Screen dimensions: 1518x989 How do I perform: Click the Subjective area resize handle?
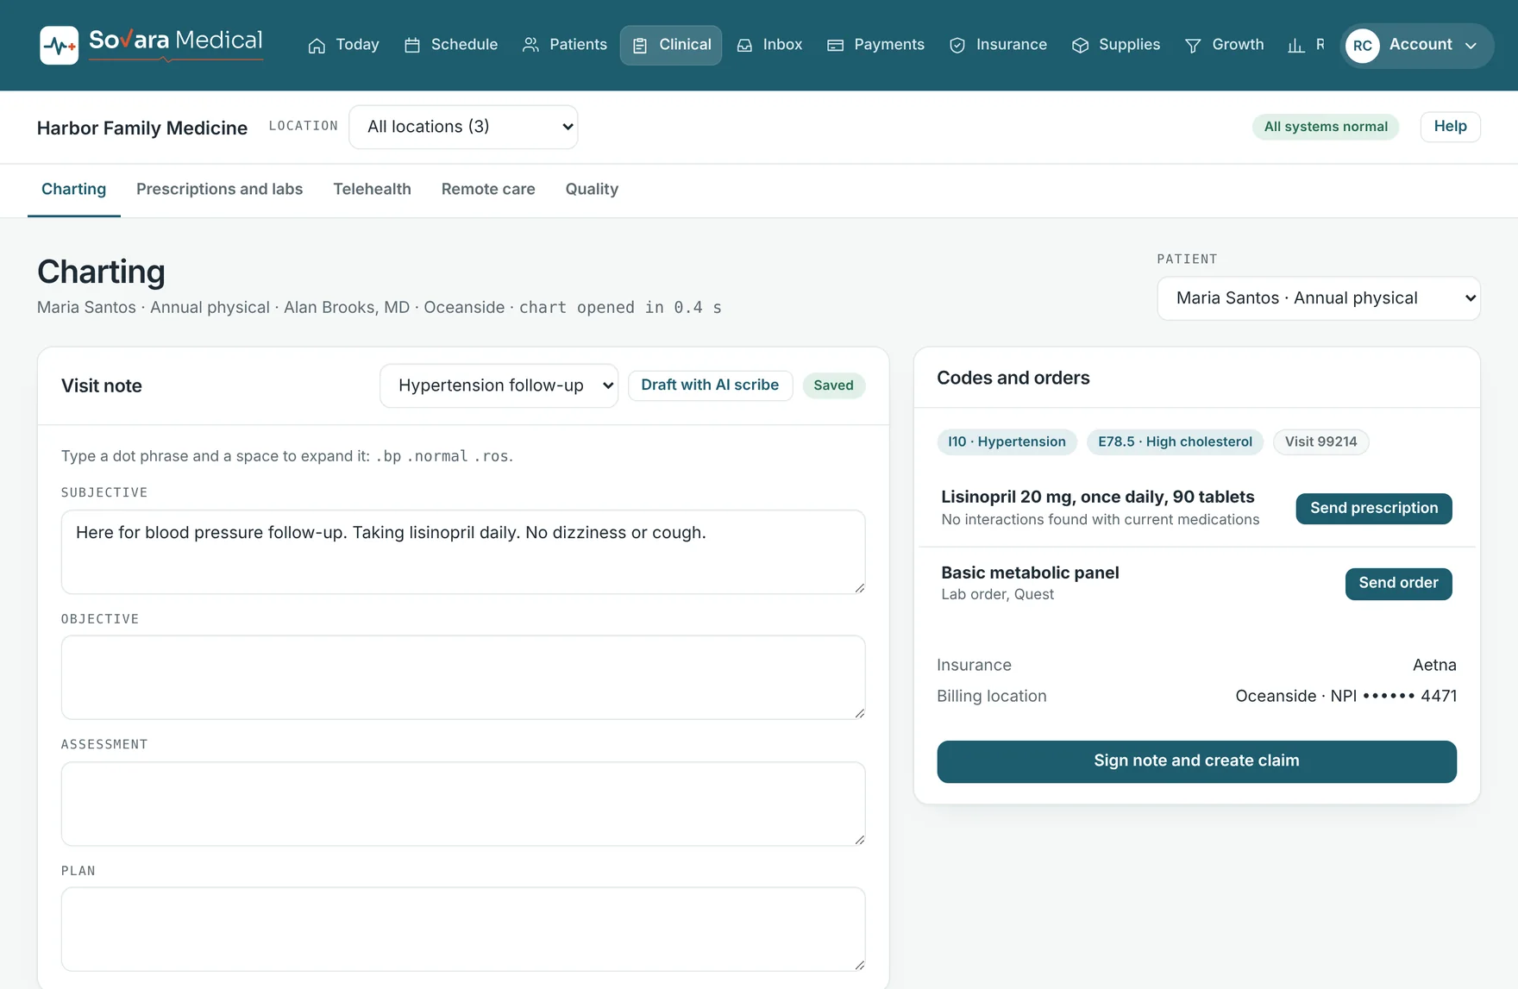click(x=859, y=587)
